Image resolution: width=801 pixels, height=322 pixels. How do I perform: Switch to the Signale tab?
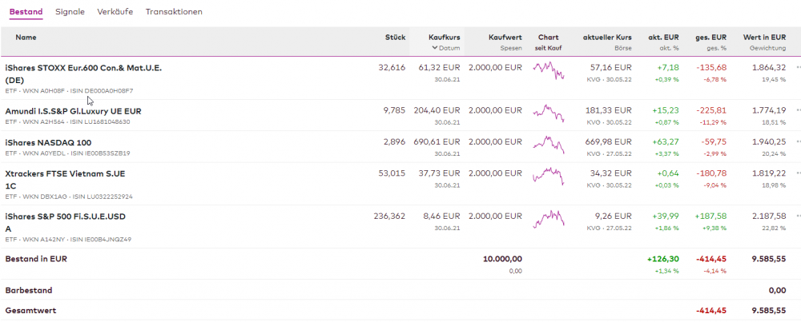coord(70,12)
